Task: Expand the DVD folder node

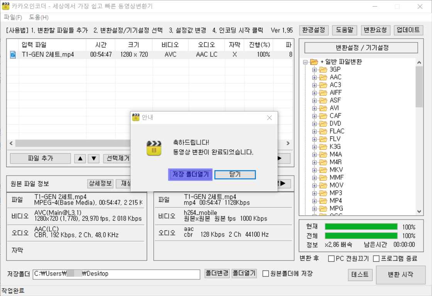Action: (314, 123)
